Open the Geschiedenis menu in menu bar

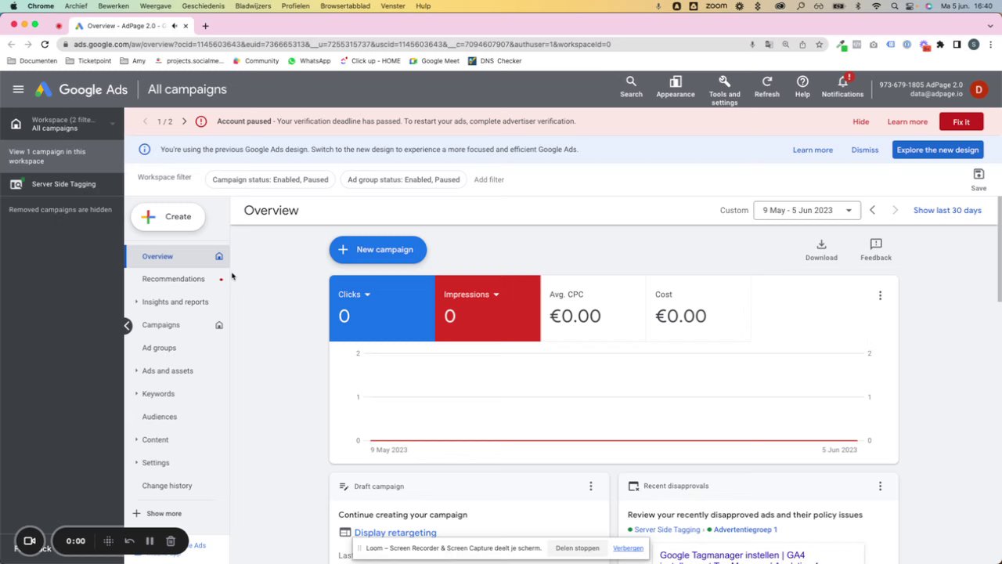coord(203,6)
